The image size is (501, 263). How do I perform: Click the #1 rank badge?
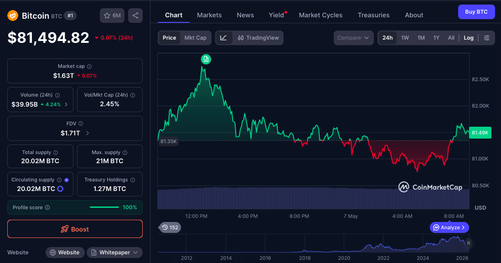coord(70,15)
